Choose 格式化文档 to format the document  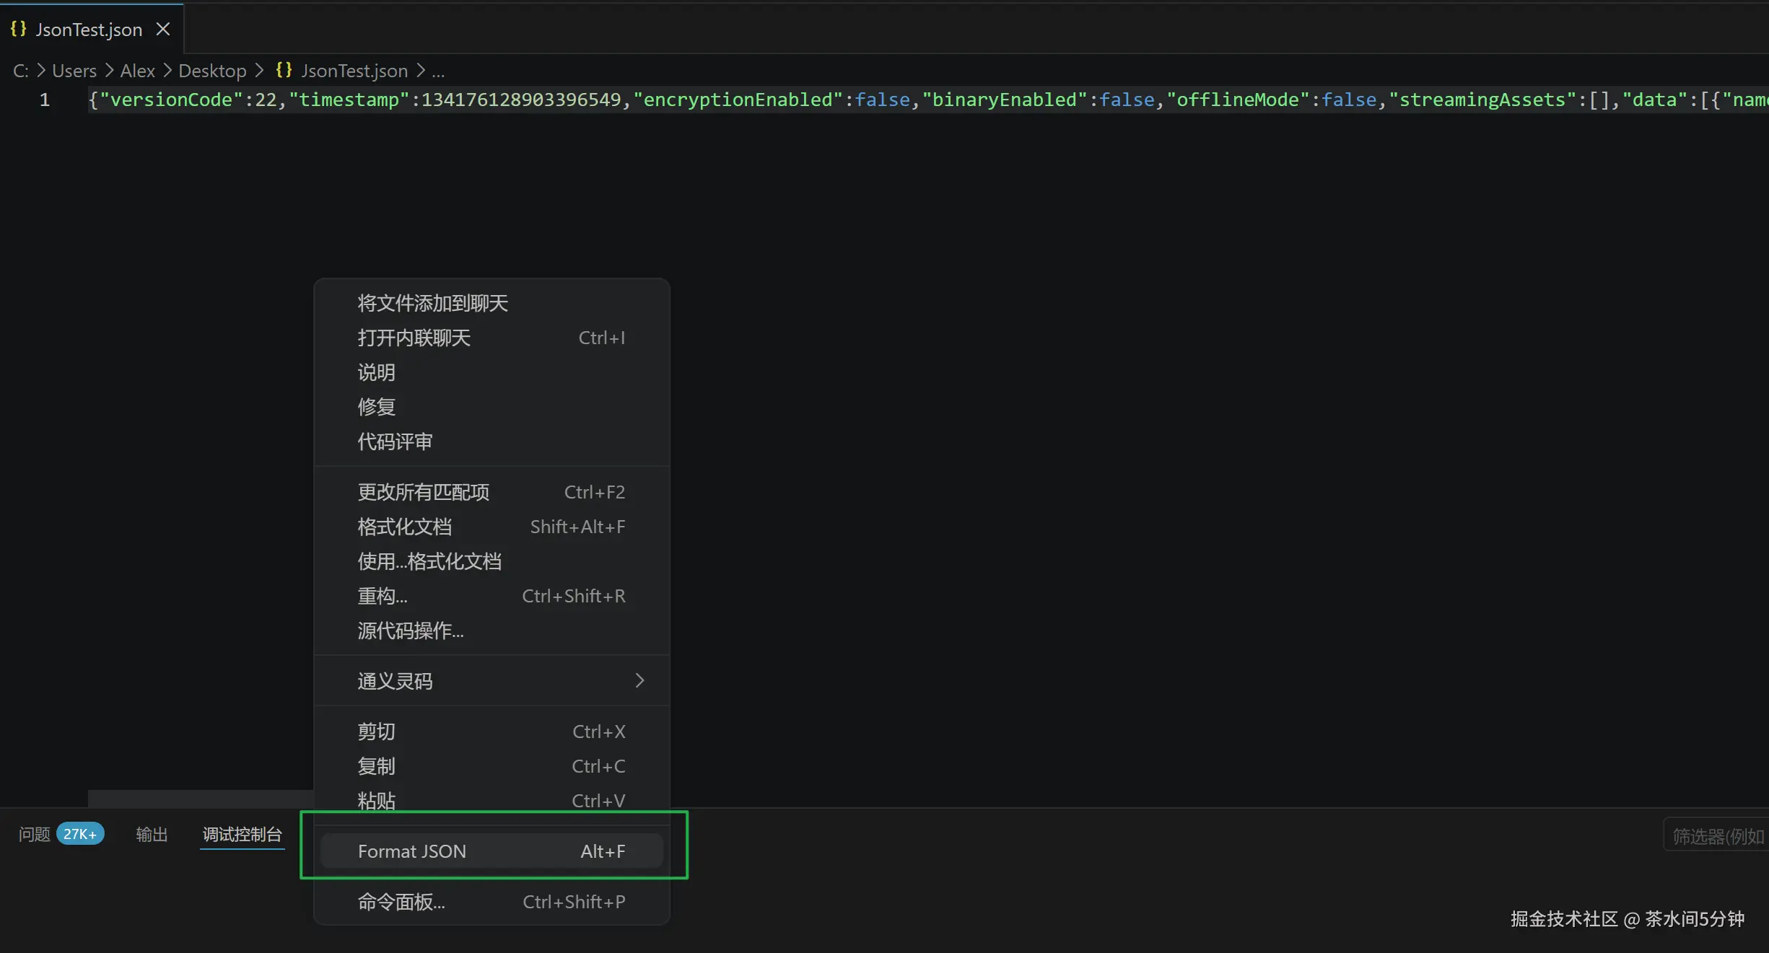pyautogui.click(x=404, y=527)
